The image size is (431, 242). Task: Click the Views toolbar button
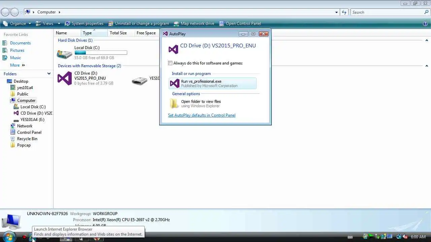45,24
